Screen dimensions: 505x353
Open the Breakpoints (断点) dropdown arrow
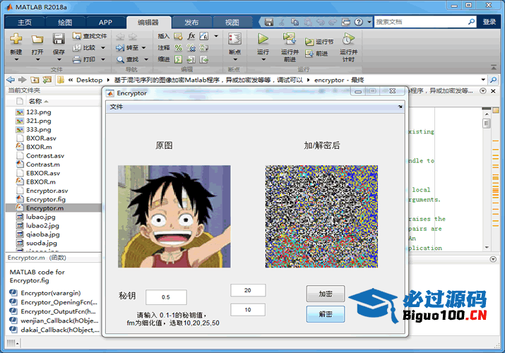[234, 59]
